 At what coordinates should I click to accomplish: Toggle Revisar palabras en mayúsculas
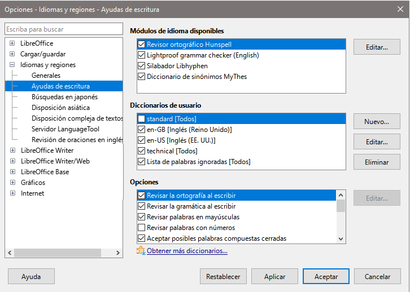141,217
